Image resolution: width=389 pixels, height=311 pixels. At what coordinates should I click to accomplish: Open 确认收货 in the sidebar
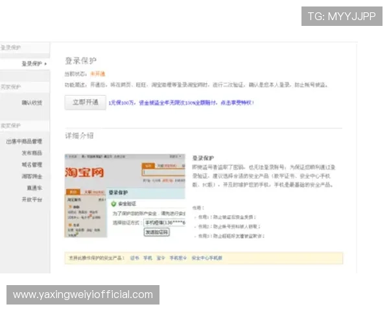pos(32,102)
